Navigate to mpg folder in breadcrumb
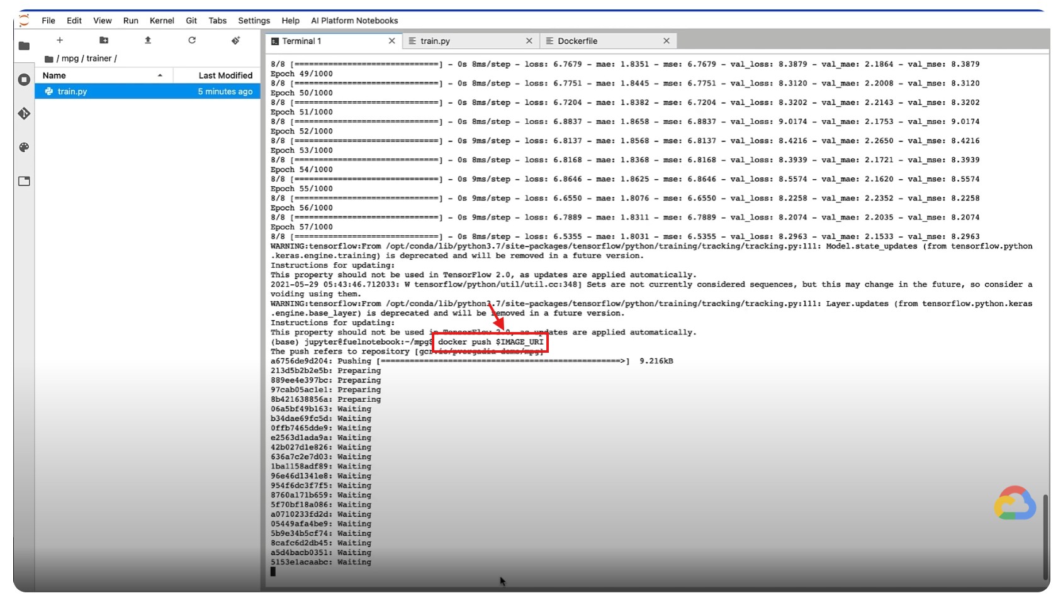 (70, 58)
